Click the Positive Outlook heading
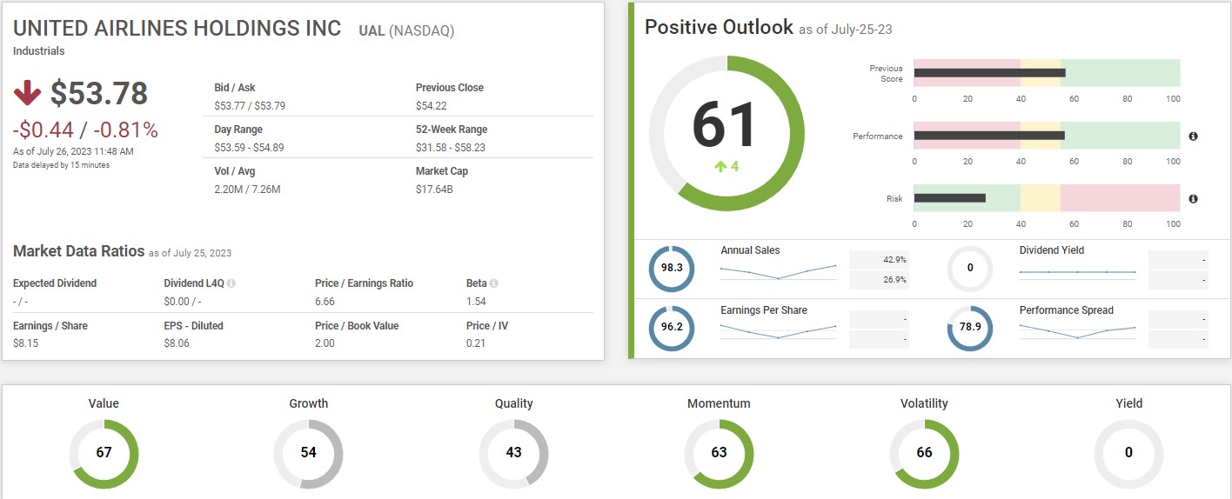The image size is (1232, 499). click(719, 27)
